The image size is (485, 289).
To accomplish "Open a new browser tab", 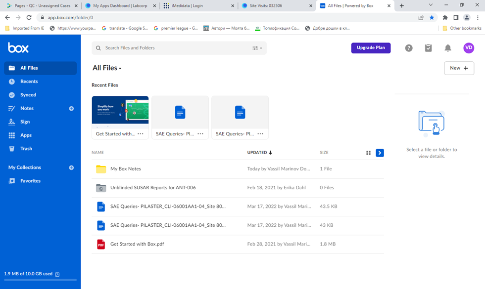I will pyautogui.click(x=402, y=6).
